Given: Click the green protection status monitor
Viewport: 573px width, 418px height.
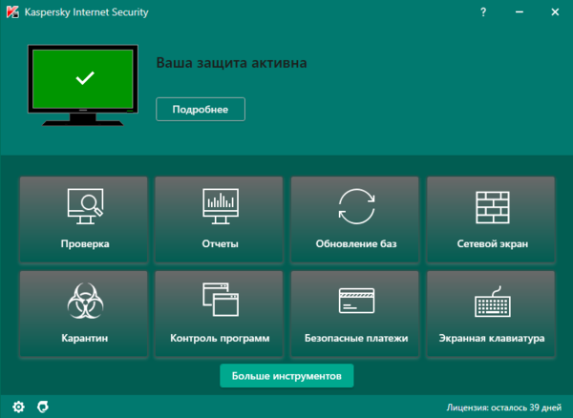Looking at the screenshot, I should [83, 85].
